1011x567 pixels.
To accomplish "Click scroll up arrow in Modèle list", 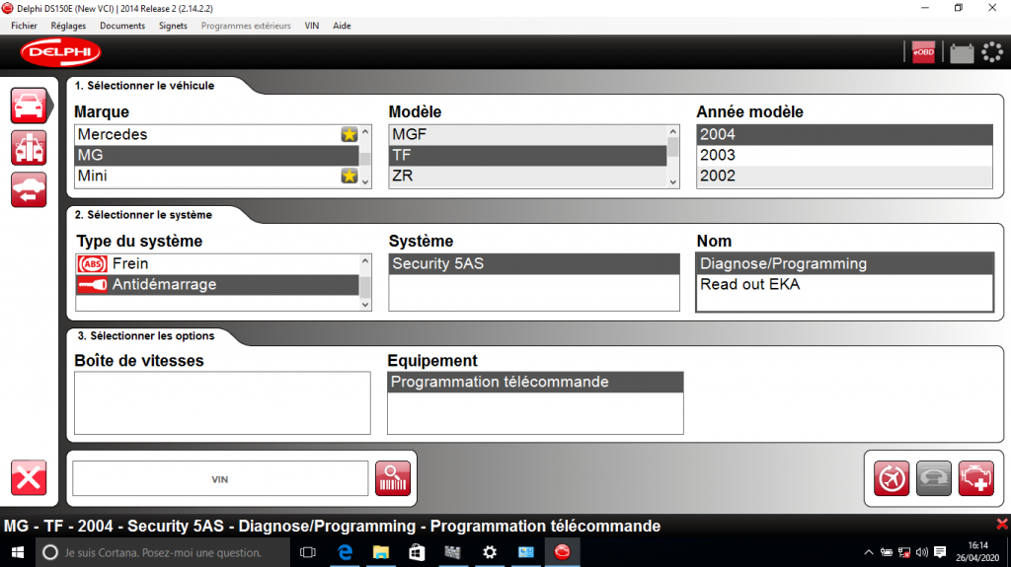I will coord(673,131).
